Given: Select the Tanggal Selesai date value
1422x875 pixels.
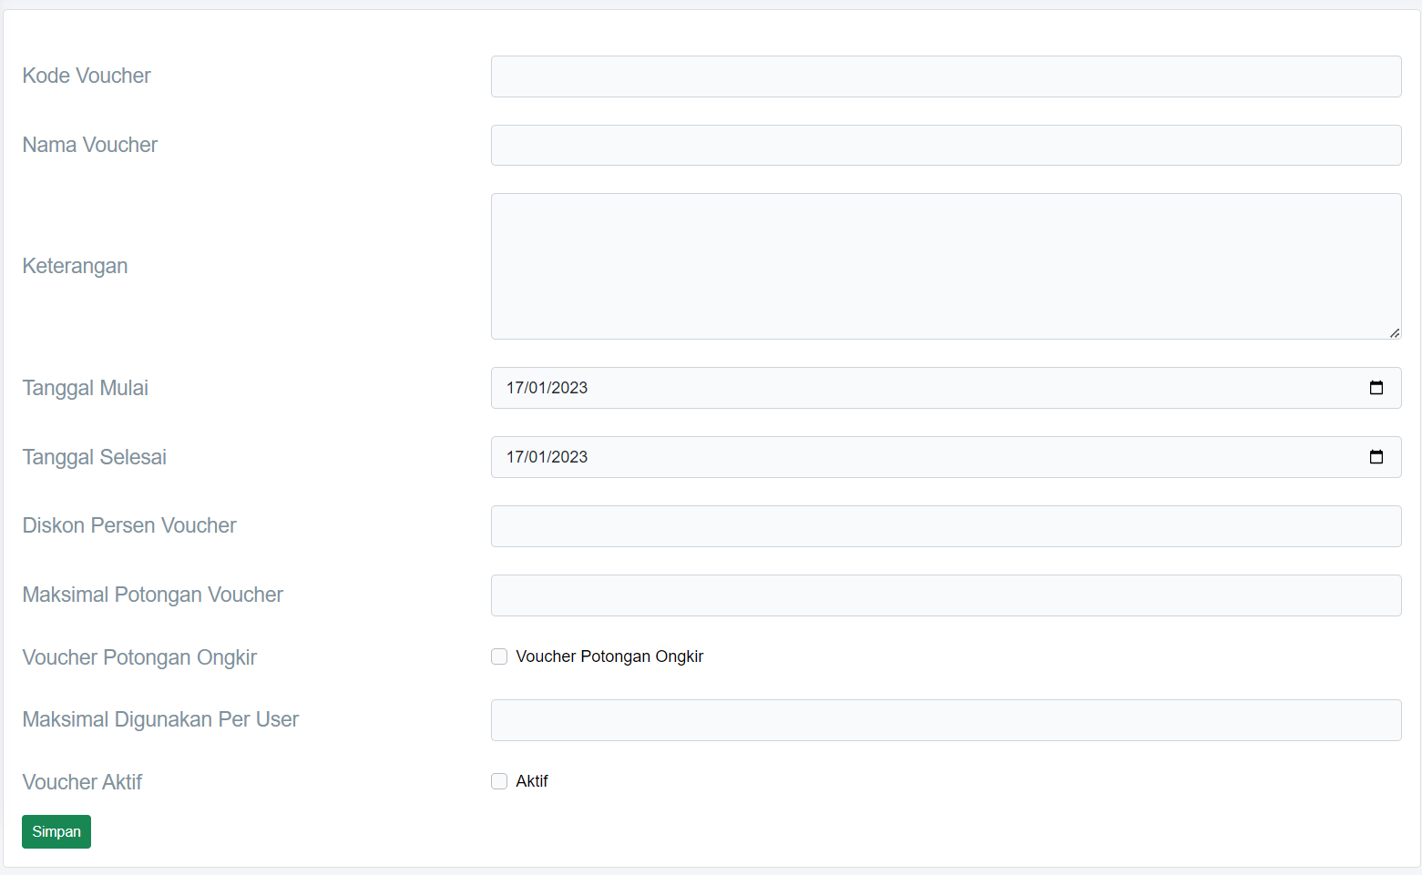Looking at the screenshot, I should click(x=547, y=457).
